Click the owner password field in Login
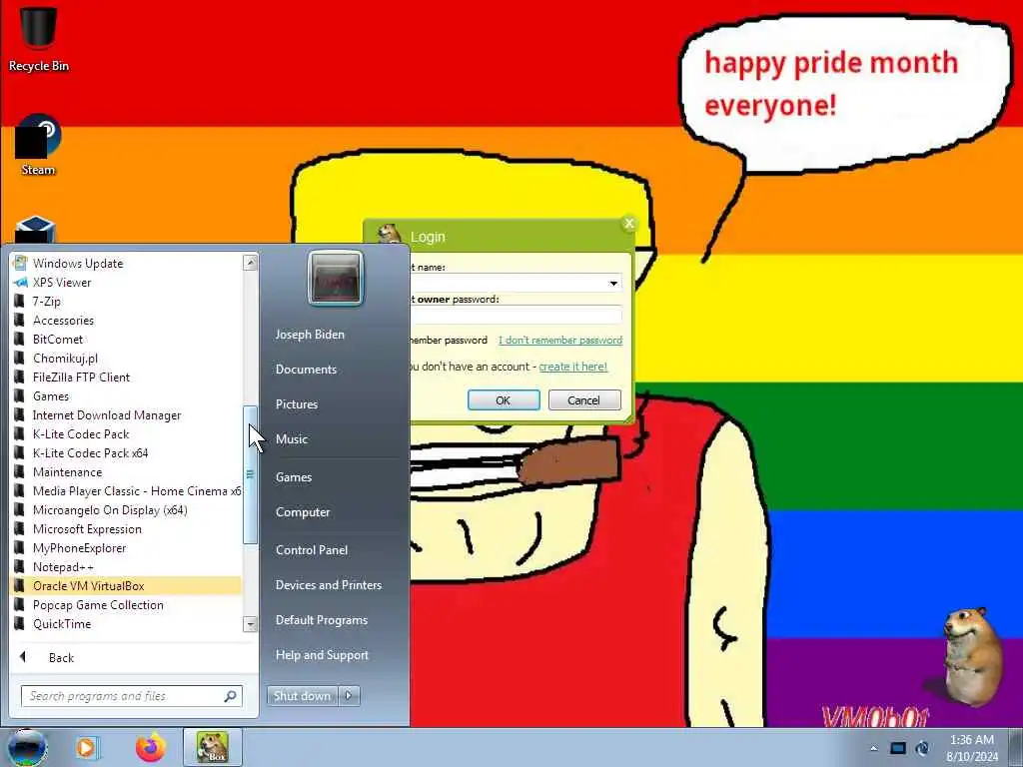1023x767 pixels. pyautogui.click(x=515, y=317)
